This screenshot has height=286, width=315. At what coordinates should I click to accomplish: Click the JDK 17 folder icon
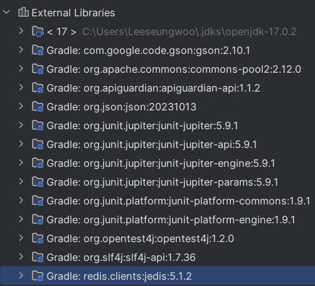click(38, 31)
